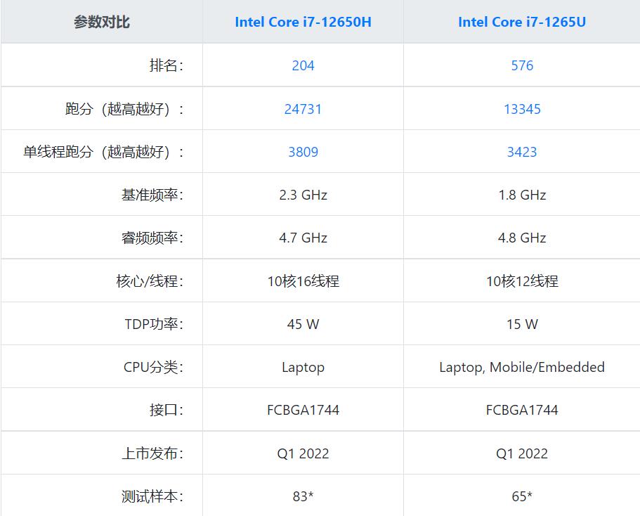Select the 测试样本 value 83*
The height and width of the screenshot is (516, 640).
pyautogui.click(x=302, y=496)
